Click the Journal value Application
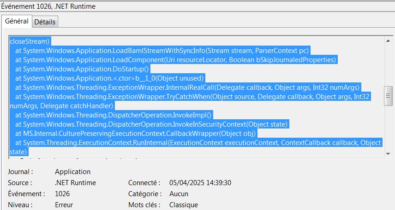The width and height of the screenshot is (395, 210). pos(72,172)
